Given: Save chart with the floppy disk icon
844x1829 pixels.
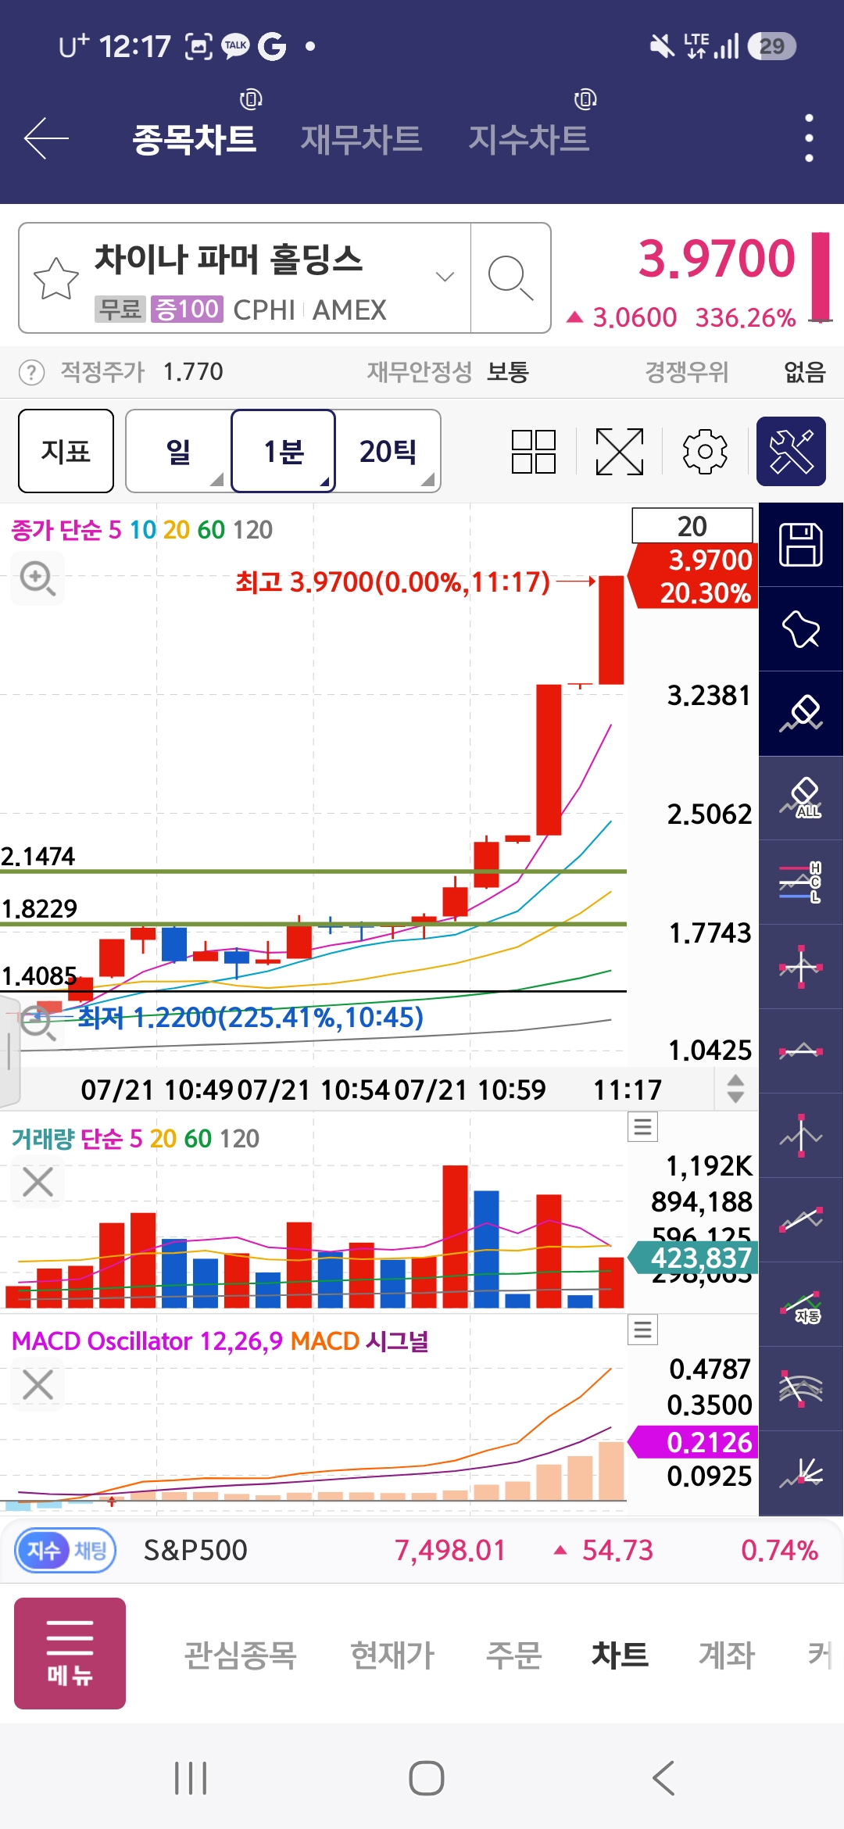Looking at the screenshot, I should point(801,545).
